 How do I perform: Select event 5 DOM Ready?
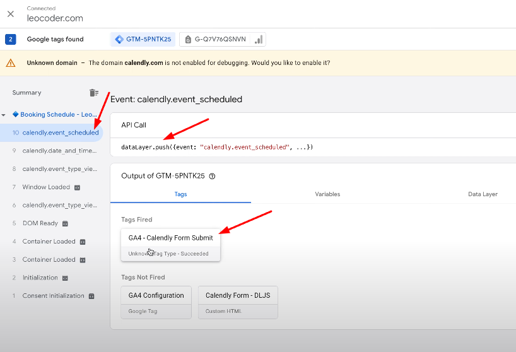pos(51,223)
